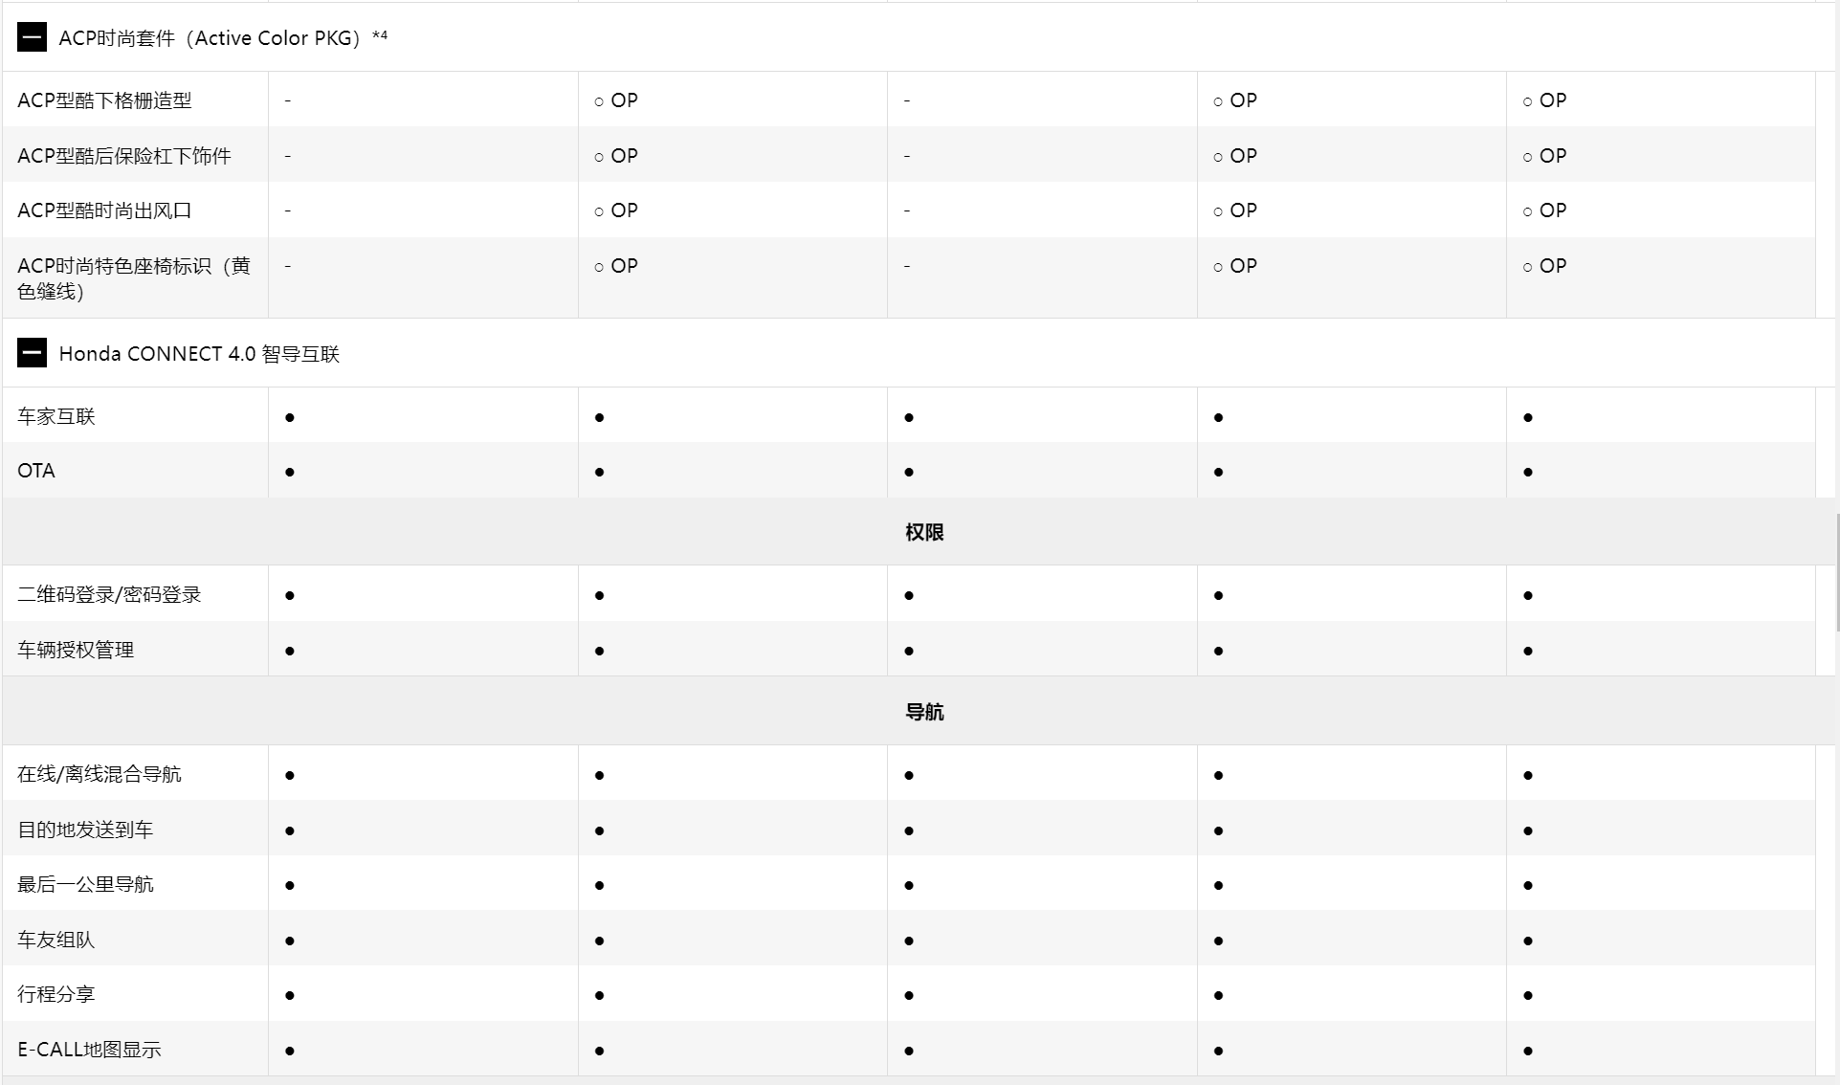This screenshot has width=1840, height=1085.
Task: Collapse the Honda CONNECT 4.0 minus icon
Action: tap(32, 353)
